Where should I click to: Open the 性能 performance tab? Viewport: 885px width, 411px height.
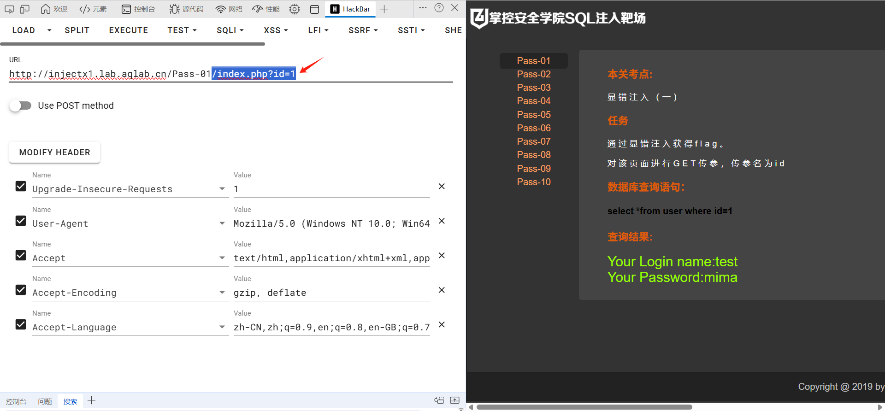pyautogui.click(x=266, y=9)
